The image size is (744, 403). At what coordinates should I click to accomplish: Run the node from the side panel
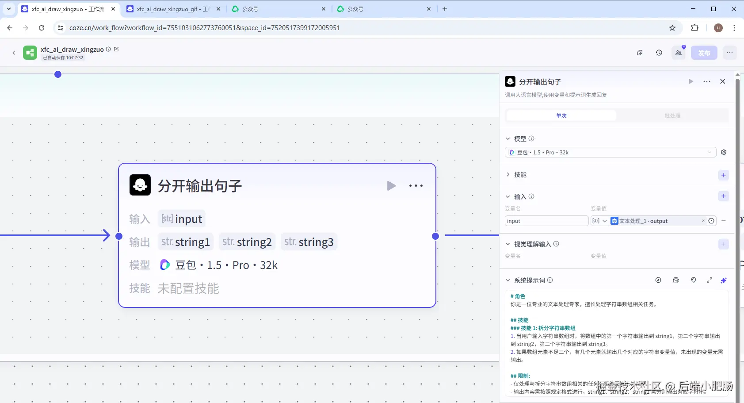[x=691, y=81]
